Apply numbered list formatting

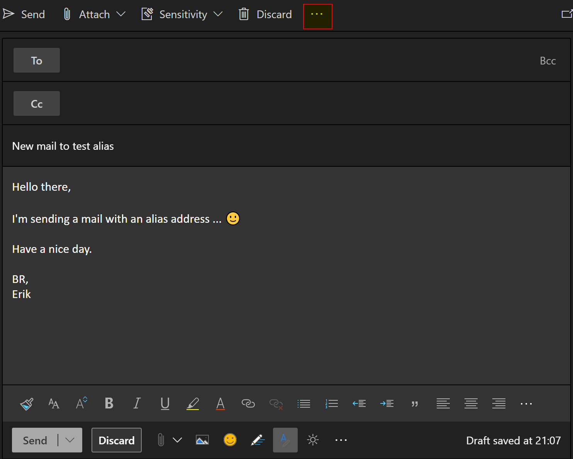[x=332, y=404]
